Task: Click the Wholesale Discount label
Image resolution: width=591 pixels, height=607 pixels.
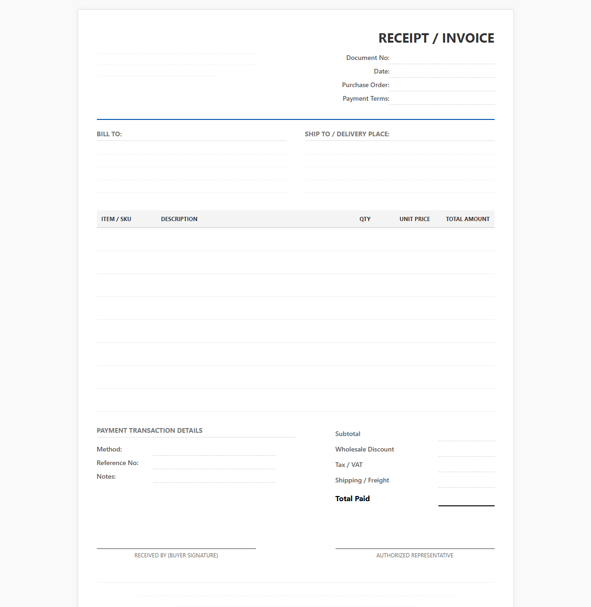Action: pyautogui.click(x=365, y=450)
